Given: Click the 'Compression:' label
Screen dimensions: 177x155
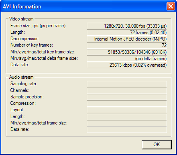Looking at the screenshot, I should (x=23, y=103).
